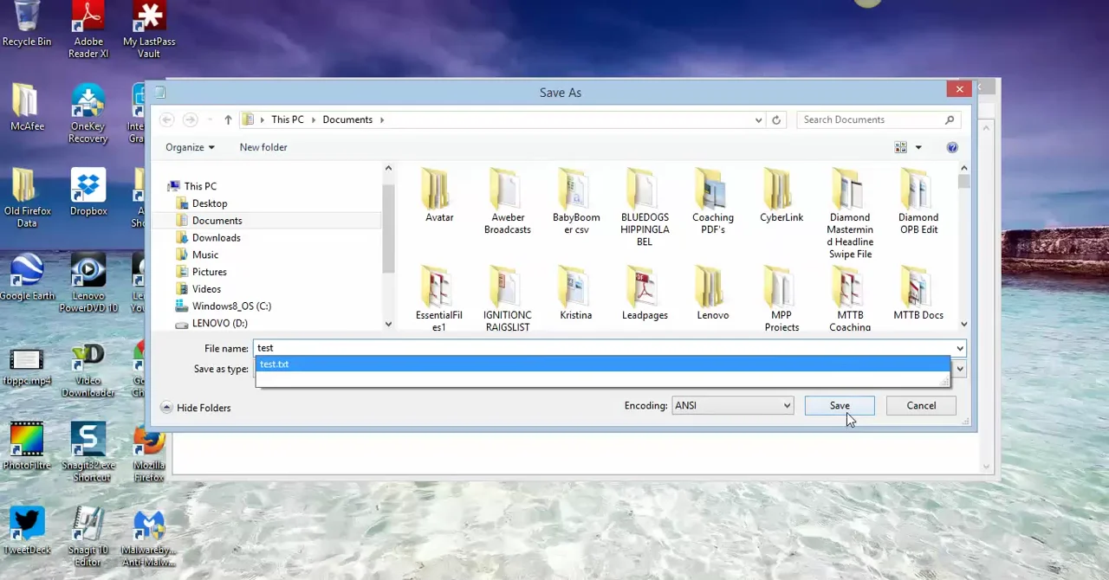This screenshot has height=580, width=1109.
Task: Open the change view options arrow
Action: tap(918, 147)
